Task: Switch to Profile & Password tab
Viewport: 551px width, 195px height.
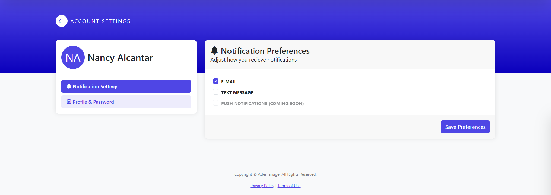Action: point(126,102)
